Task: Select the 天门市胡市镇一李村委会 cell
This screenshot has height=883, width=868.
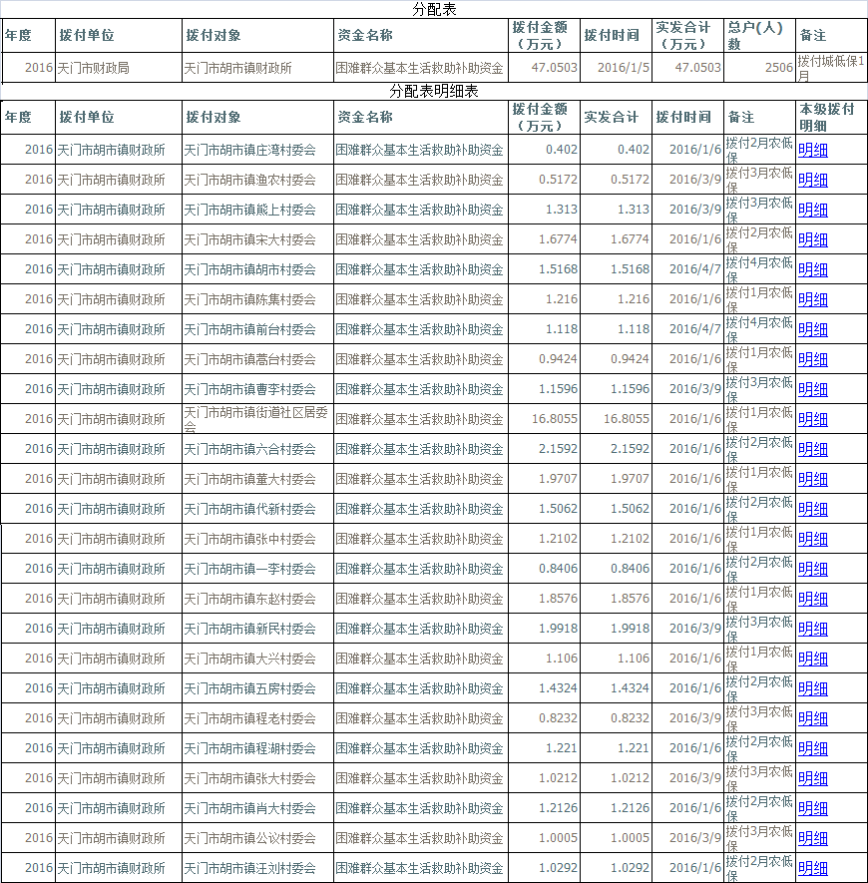Action: 258,569
